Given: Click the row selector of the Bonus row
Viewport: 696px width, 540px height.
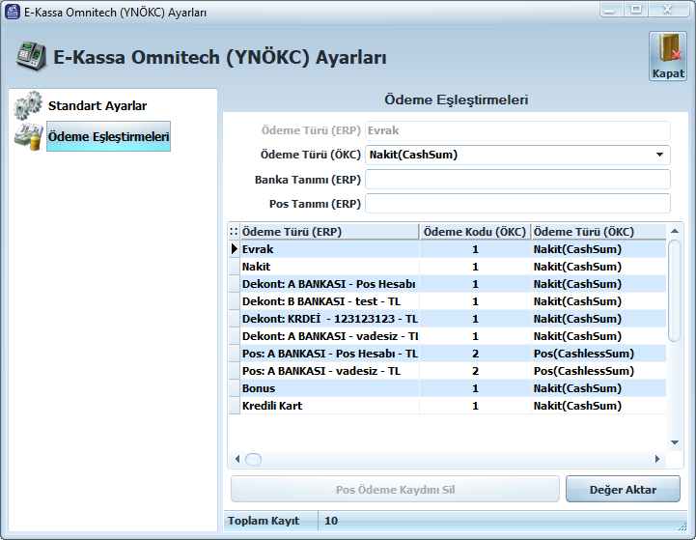Looking at the screenshot, I should 235,388.
